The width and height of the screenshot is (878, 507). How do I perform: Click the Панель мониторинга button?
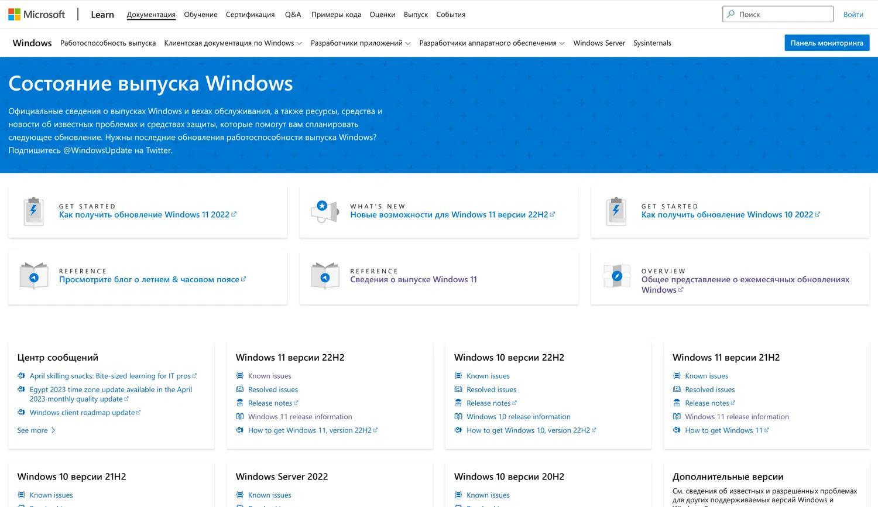tap(826, 43)
